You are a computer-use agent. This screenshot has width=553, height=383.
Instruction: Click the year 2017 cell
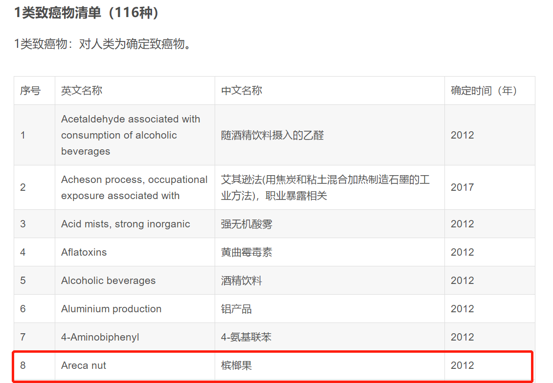tap(462, 187)
